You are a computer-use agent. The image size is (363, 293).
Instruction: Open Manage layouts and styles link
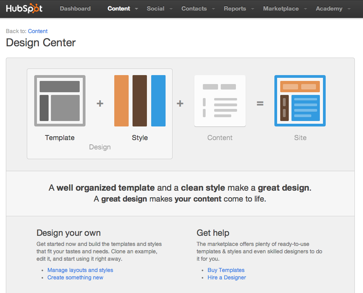[80, 270]
